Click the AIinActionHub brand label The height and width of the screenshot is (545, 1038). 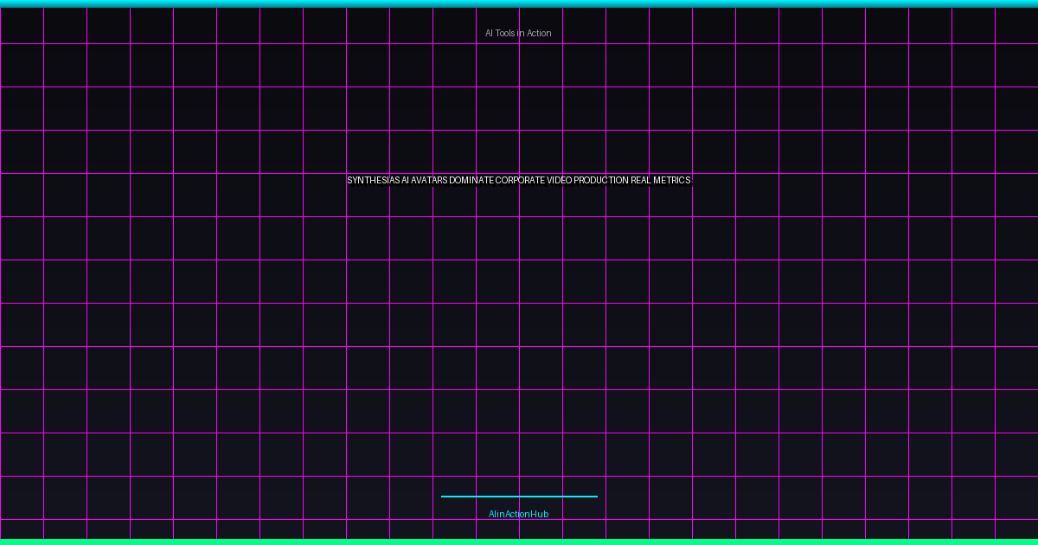pyautogui.click(x=518, y=514)
